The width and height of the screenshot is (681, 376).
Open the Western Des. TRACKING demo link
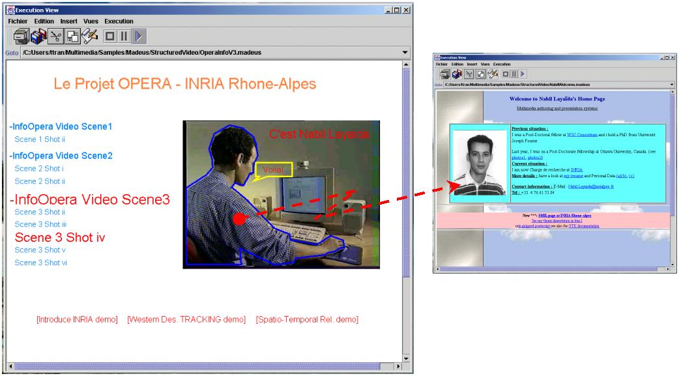click(x=186, y=319)
